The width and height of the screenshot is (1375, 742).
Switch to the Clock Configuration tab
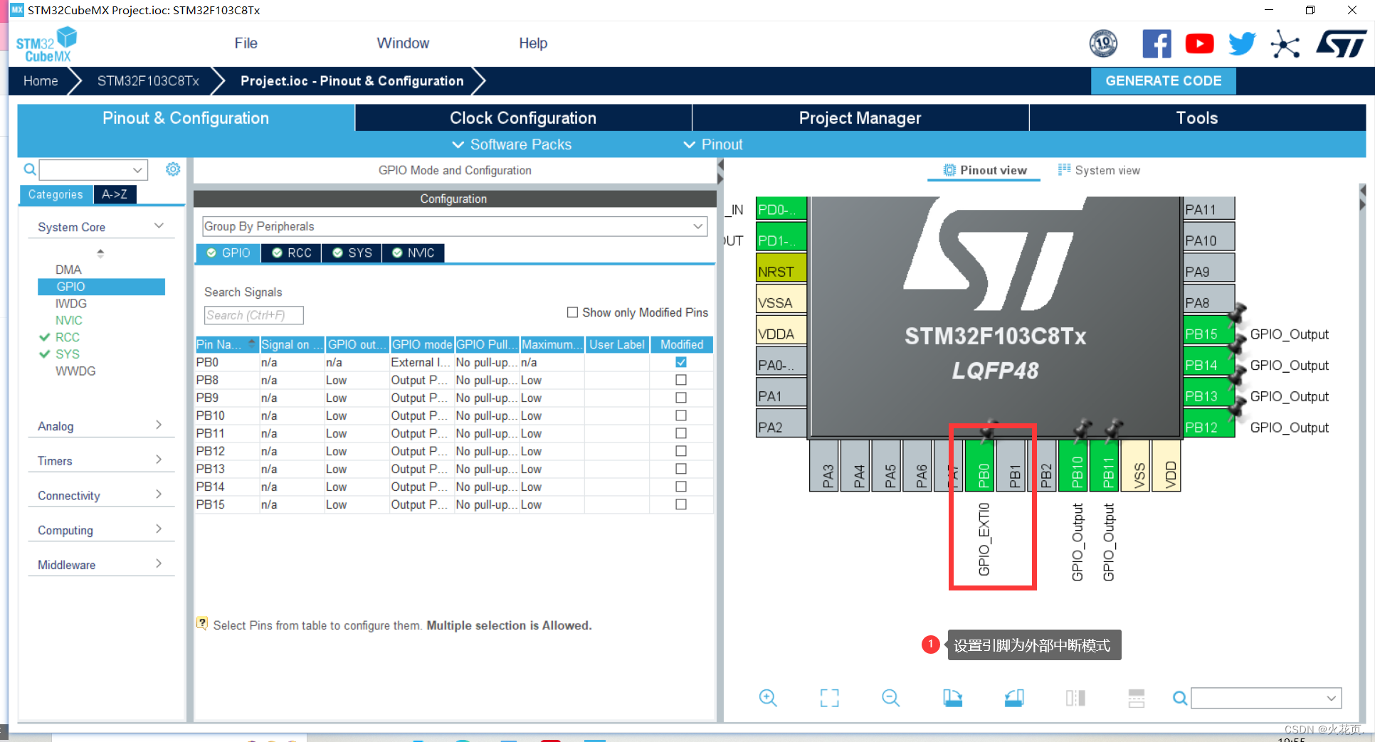tap(523, 118)
